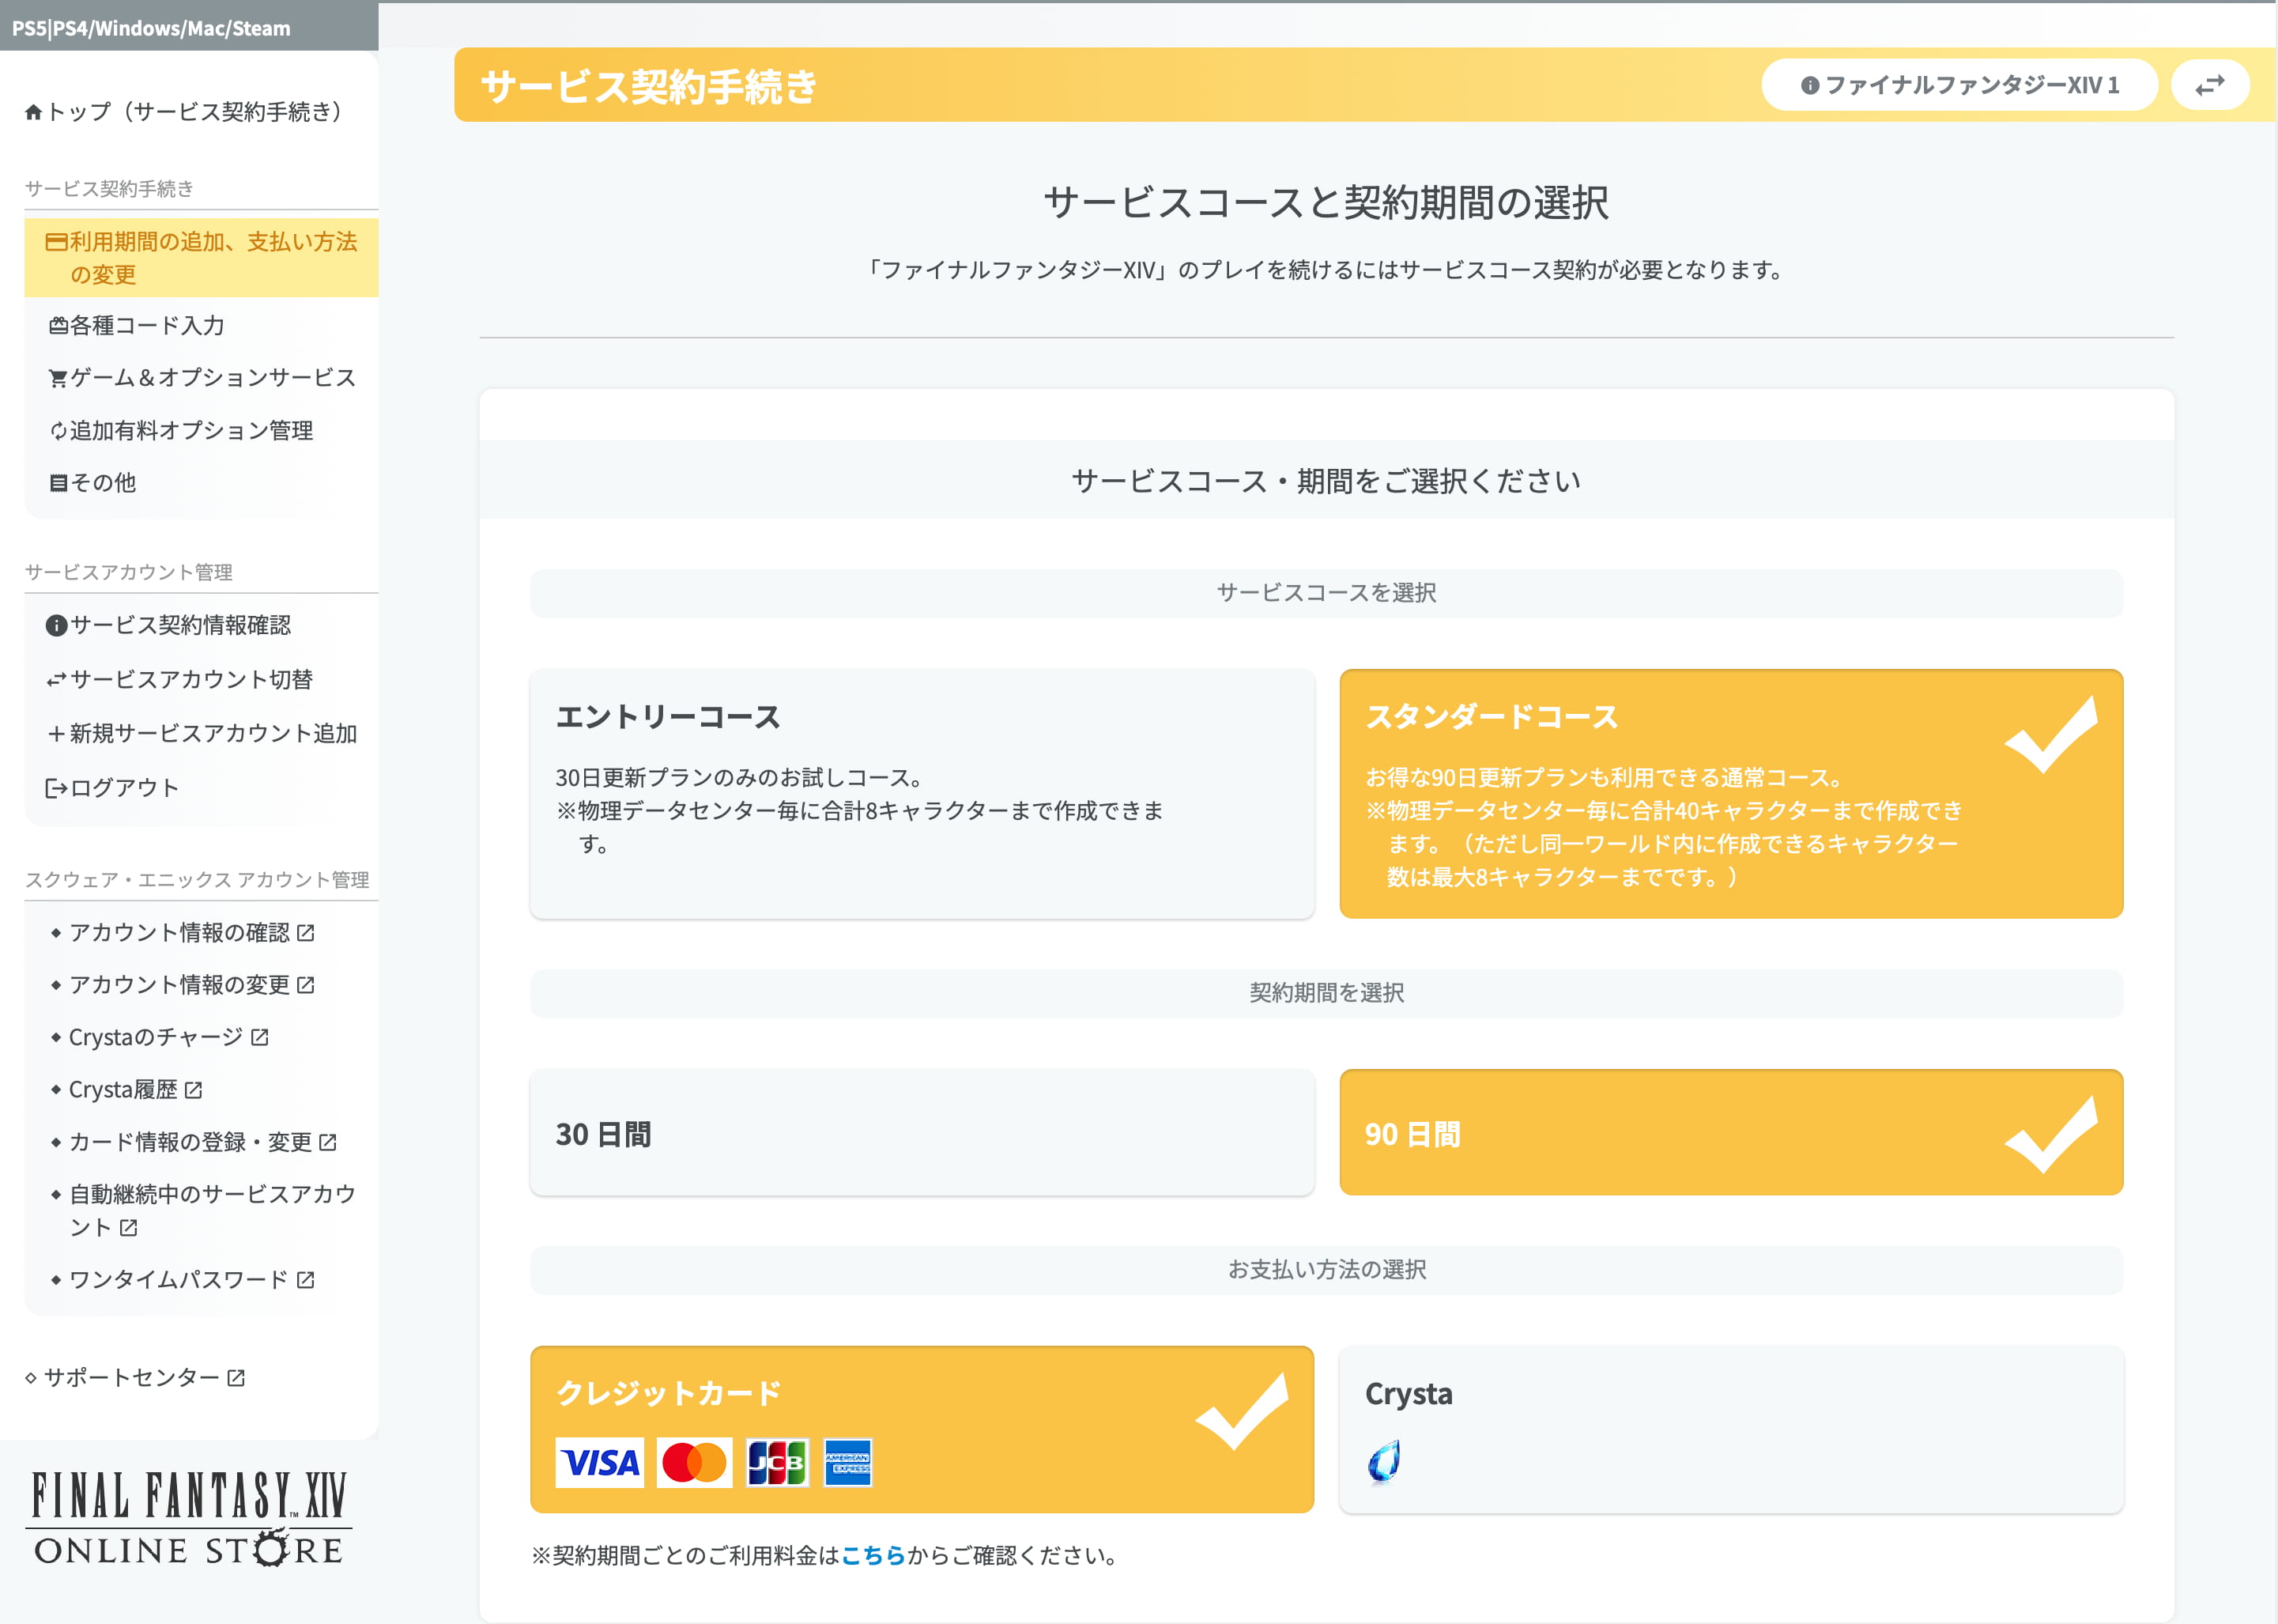Viewport: 2278px width, 1624px height.
Task: Open external link icon for Crysta履歴
Action: click(194, 1090)
